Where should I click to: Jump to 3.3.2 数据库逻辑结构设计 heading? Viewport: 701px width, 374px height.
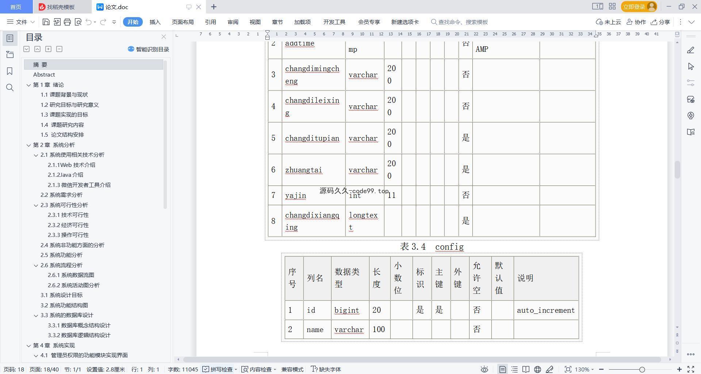click(x=79, y=335)
